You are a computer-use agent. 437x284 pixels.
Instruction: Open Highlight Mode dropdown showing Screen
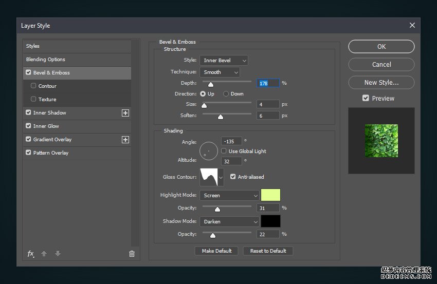(x=230, y=196)
